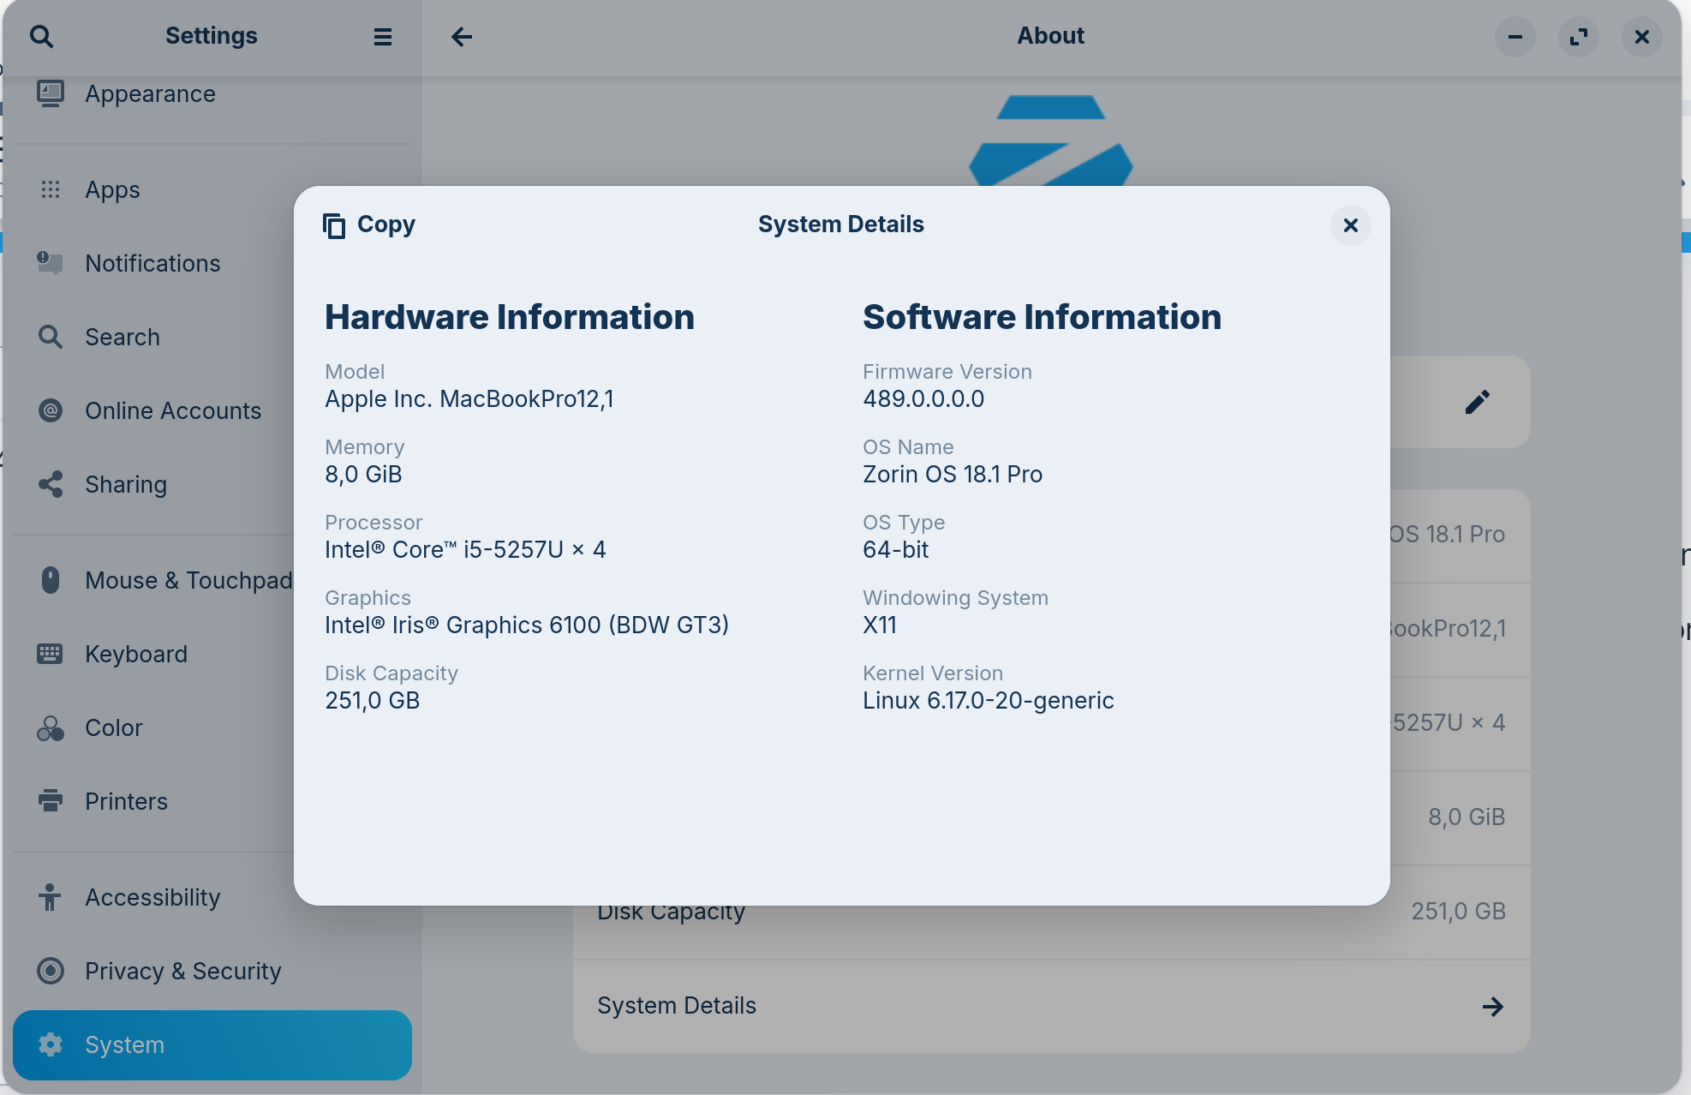The width and height of the screenshot is (1691, 1095).
Task: Open the Settings hamburger menu
Action: click(x=382, y=36)
